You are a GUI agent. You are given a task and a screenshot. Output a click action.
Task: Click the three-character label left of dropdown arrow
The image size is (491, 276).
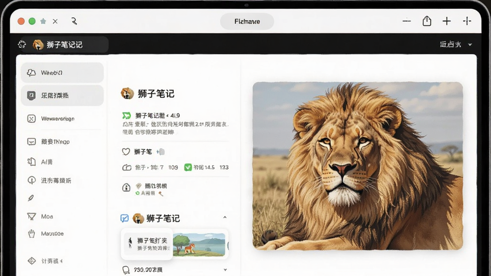click(450, 45)
